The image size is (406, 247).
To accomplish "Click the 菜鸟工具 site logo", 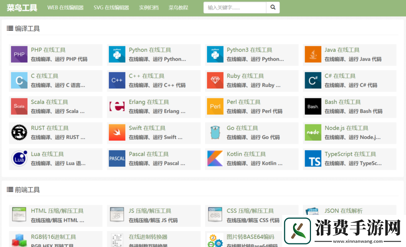I will point(22,8).
